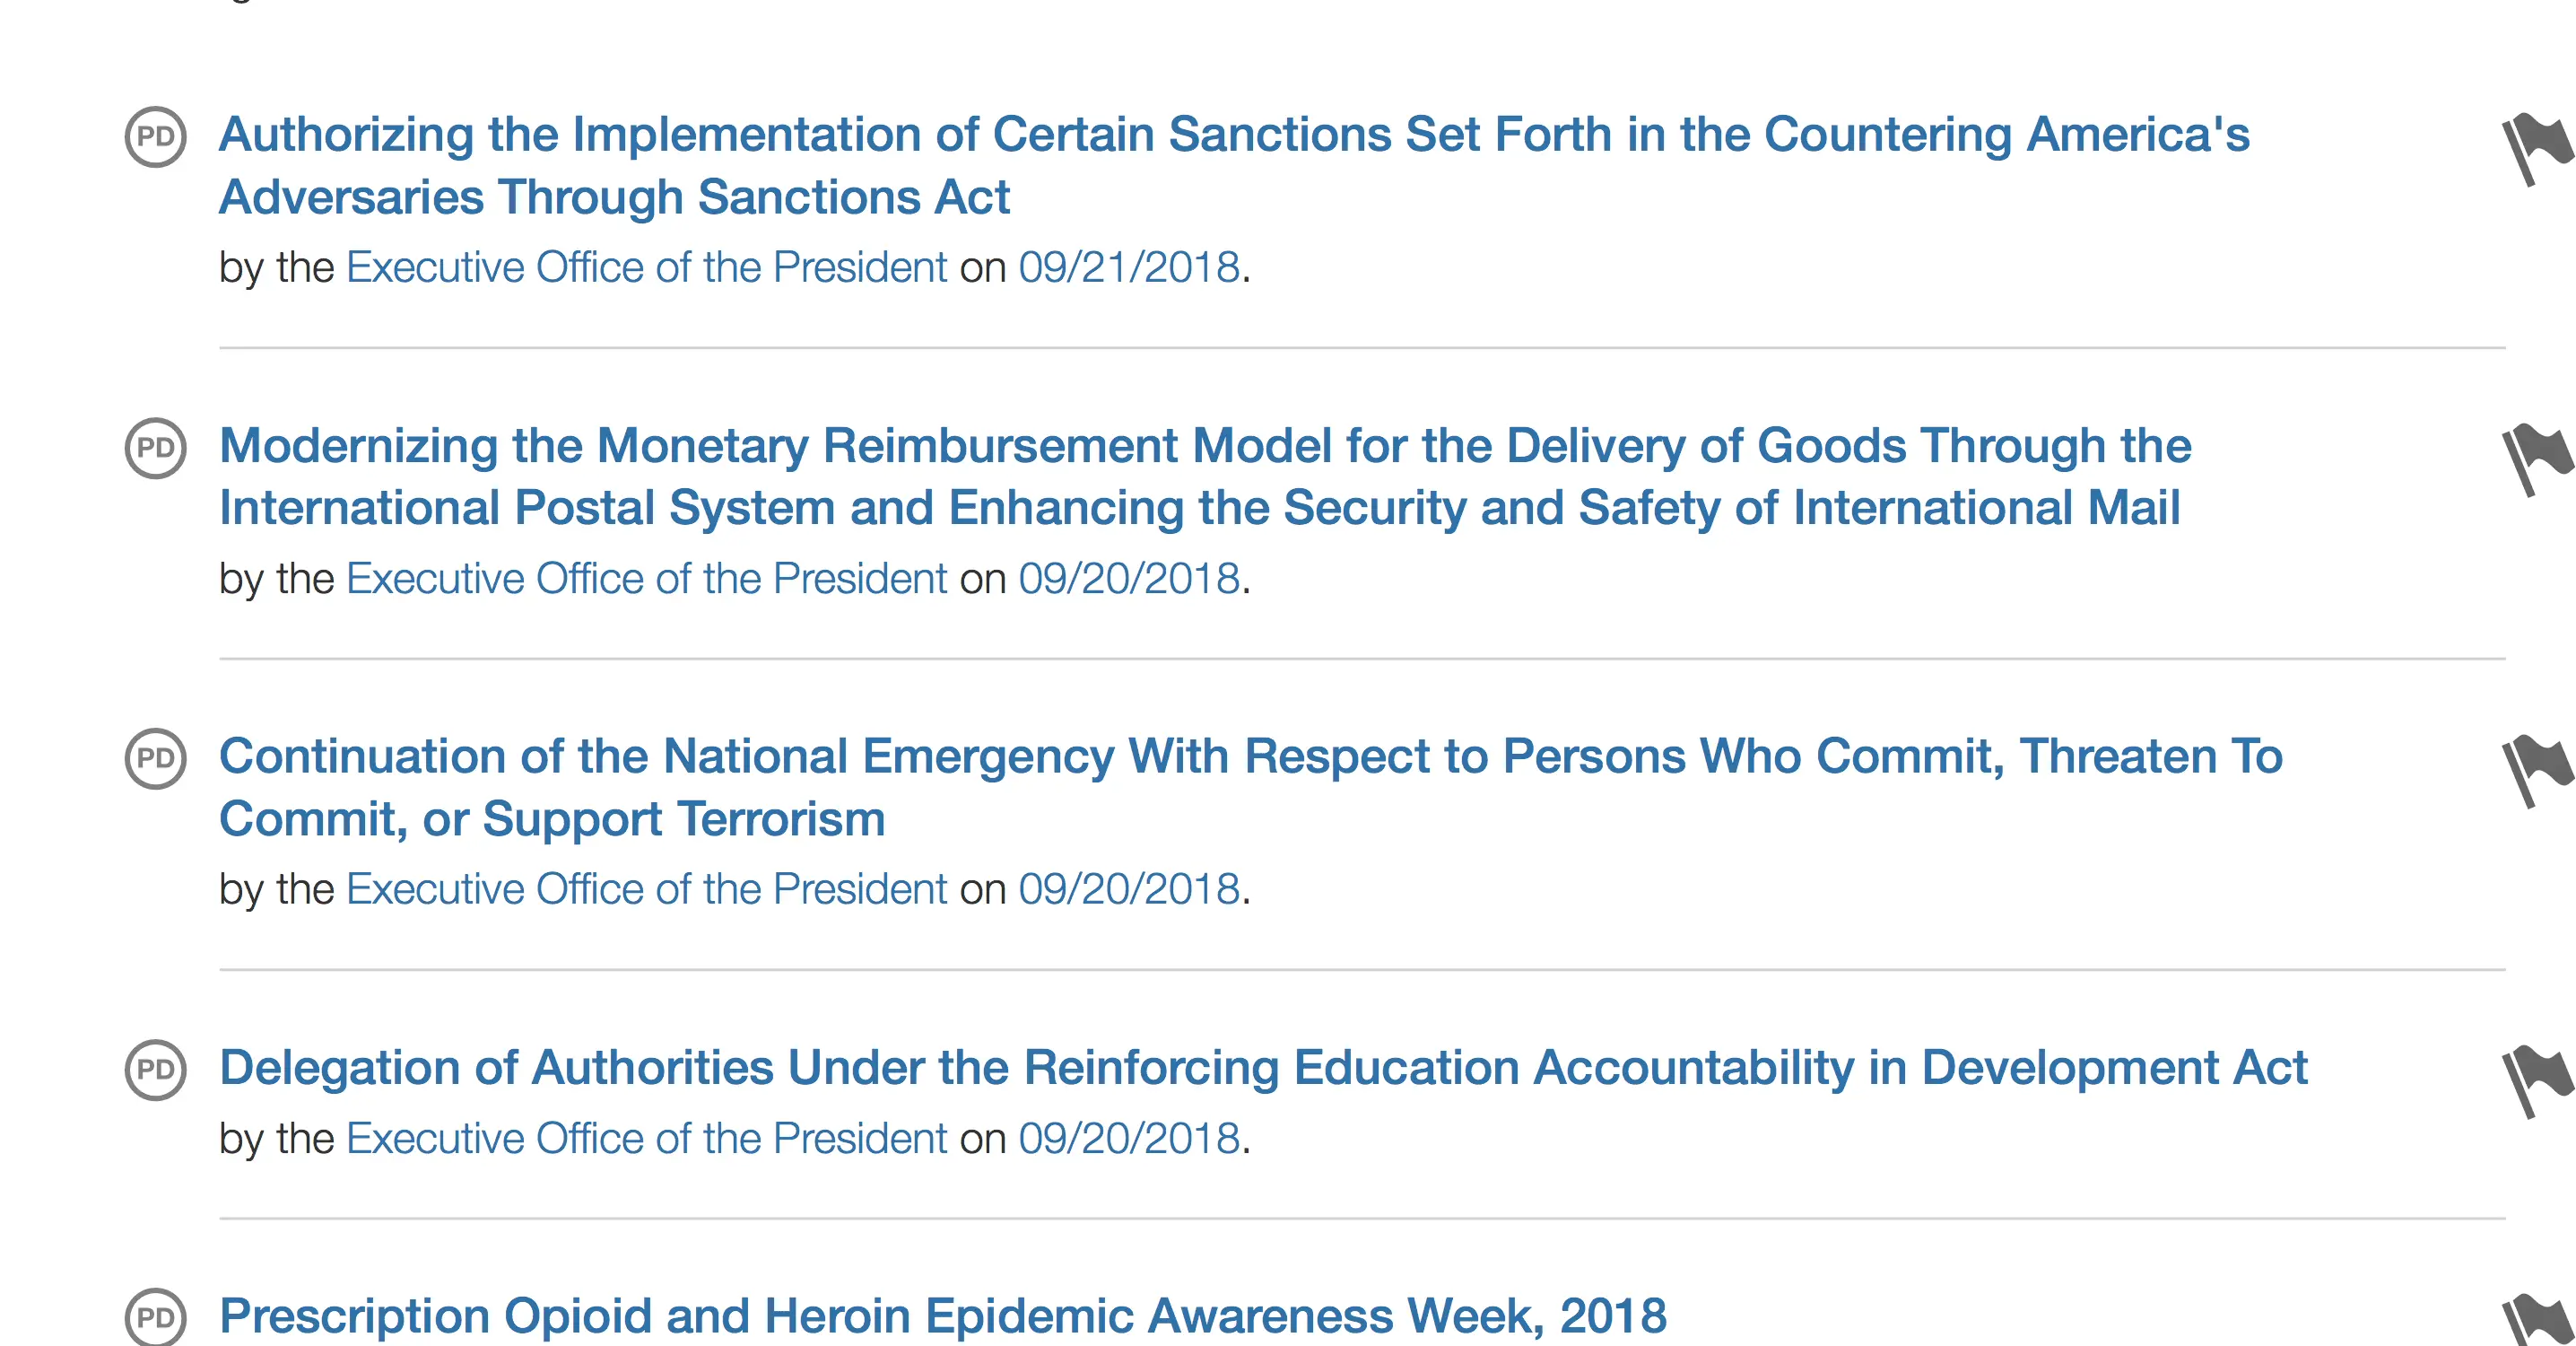Image resolution: width=2576 pixels, height=1346 pixels.
Task: Click Executive Office of the President under Authorizing Sanctions
Action: point(646,267)
